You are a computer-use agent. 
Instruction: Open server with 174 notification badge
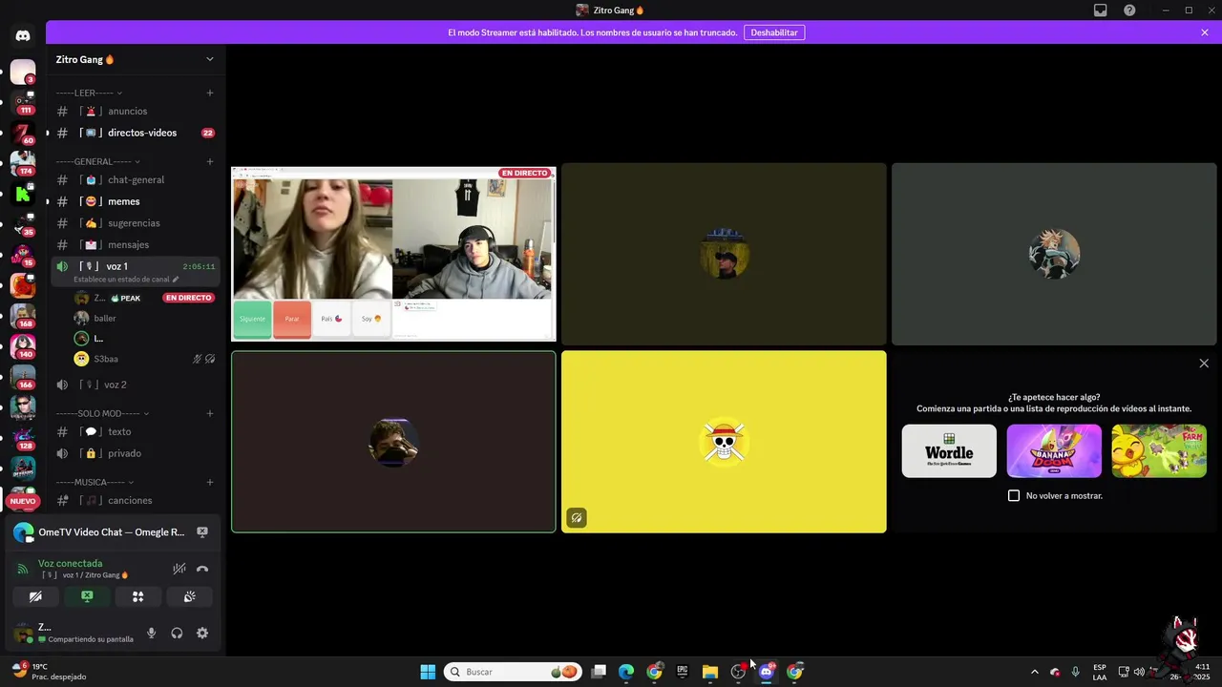click(x=23, y=163)
